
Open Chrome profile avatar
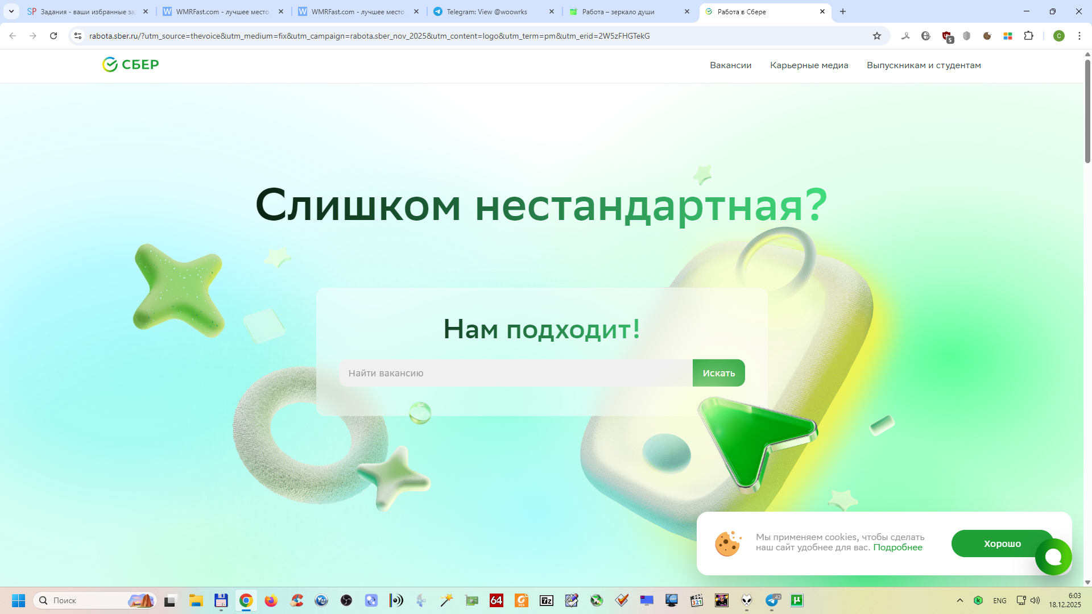1058,36
